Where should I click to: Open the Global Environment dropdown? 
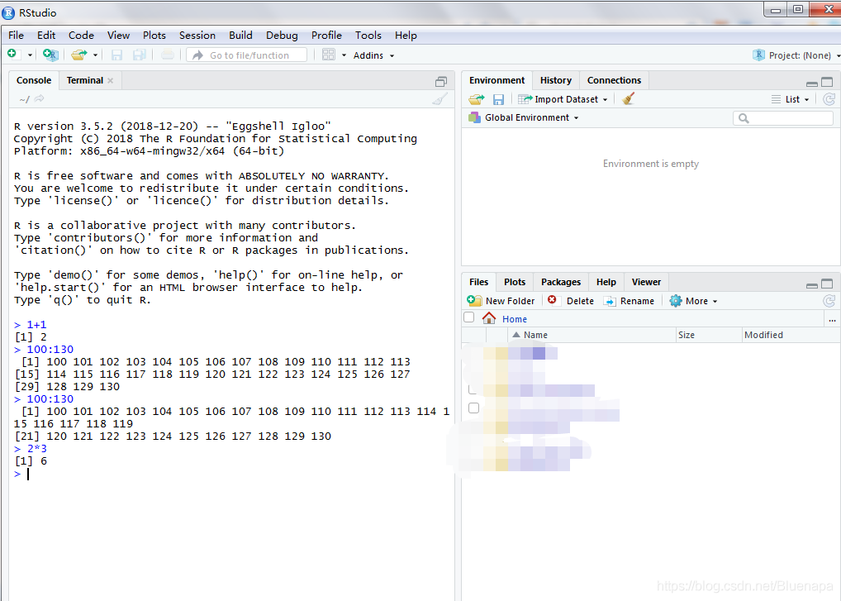pos(524,117)
